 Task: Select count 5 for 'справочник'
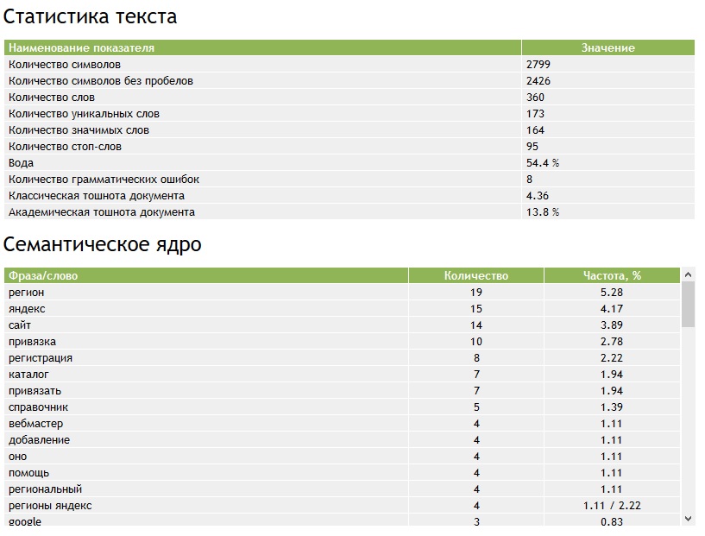coord(476,407)
